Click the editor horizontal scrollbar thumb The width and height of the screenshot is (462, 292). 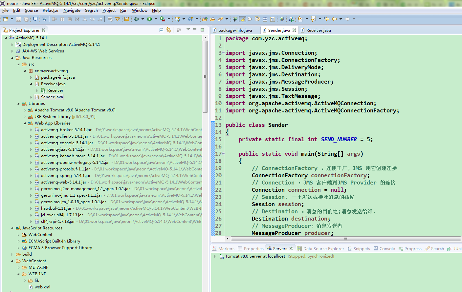point(345,239)
